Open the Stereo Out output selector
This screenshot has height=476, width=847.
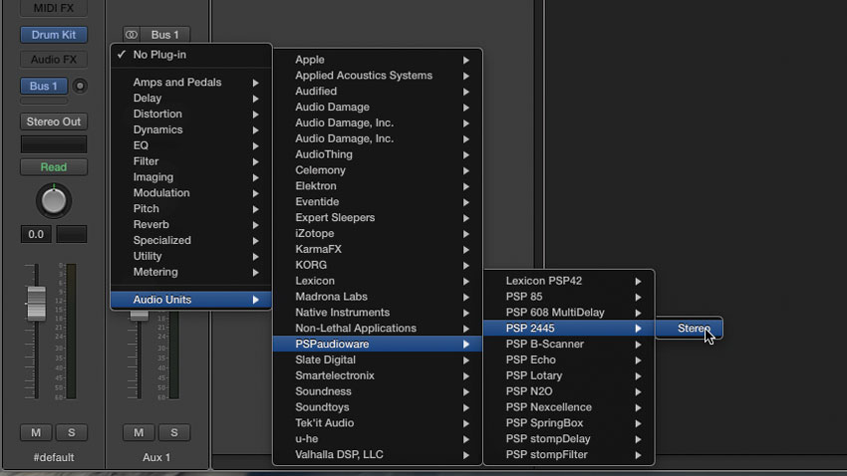[54, 121]
